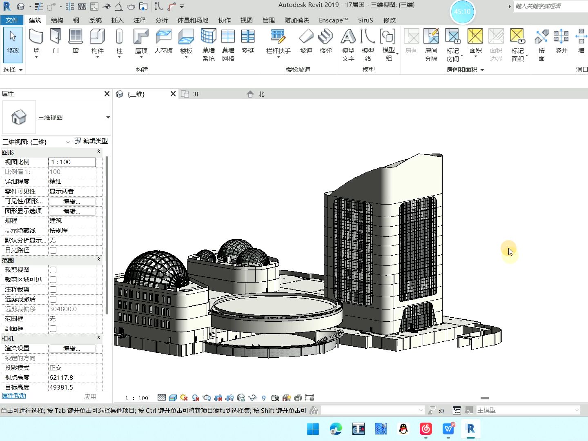Click the Modify (修改) arrow tool
This screenshot has width=588, height=441.
[13, 45]
